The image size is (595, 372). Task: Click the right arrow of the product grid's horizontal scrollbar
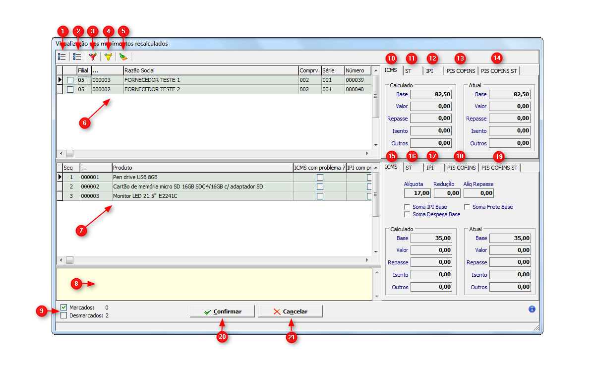click(x=367, y=260)
